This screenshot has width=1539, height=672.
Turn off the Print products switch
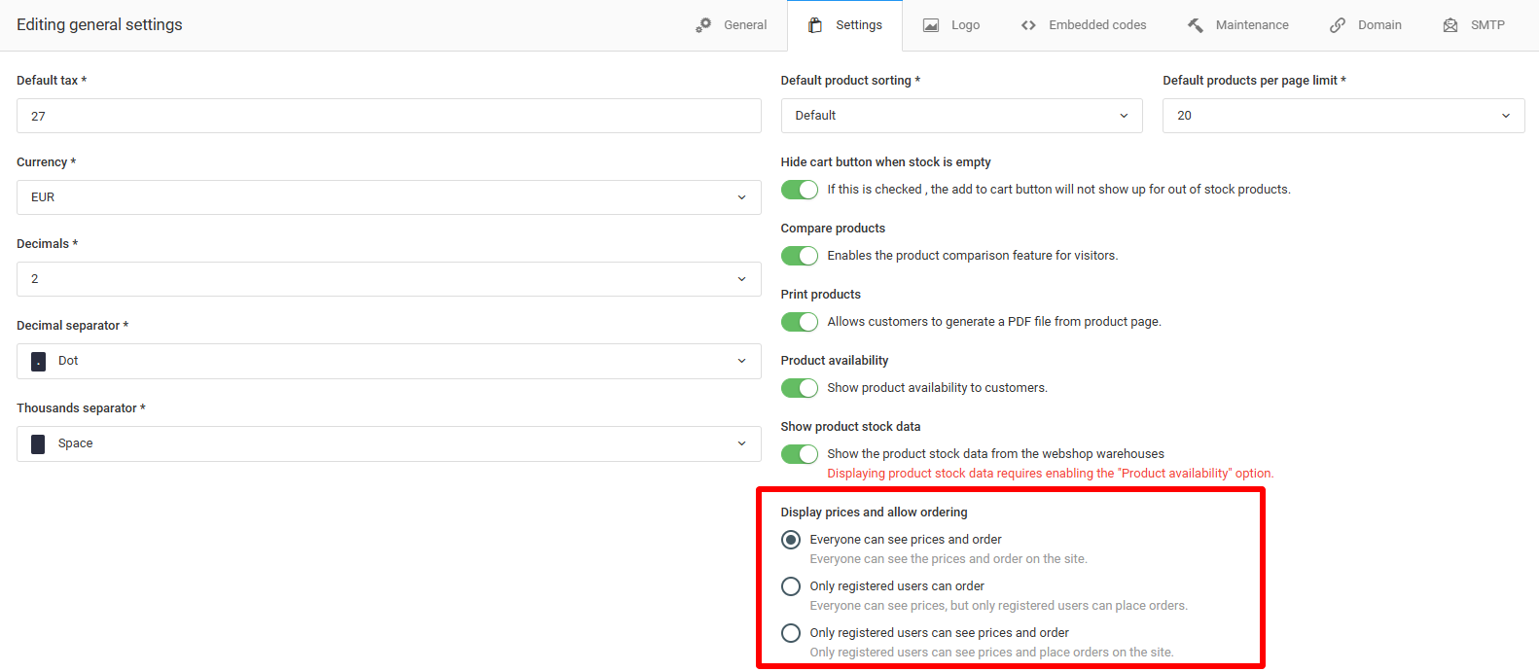click(x=800, y=322)
